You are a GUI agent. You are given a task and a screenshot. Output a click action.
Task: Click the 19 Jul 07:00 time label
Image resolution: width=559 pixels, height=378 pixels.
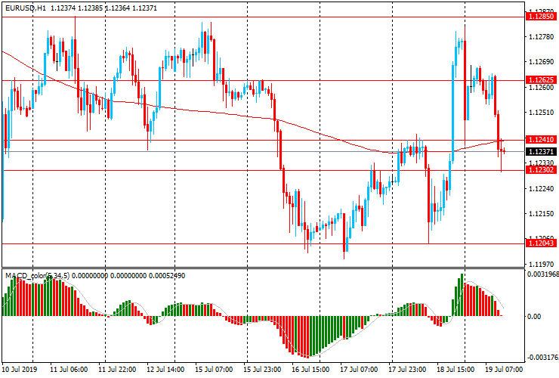[x=504, y=369]
